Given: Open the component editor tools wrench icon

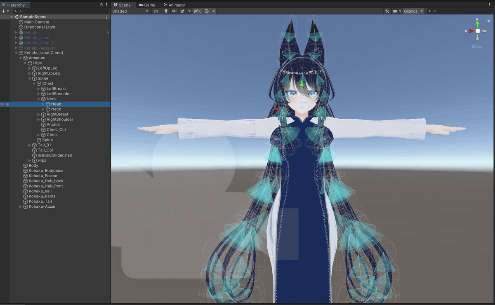Looking at the screenshot, I should pyautogui.click(x=387, y=11).
